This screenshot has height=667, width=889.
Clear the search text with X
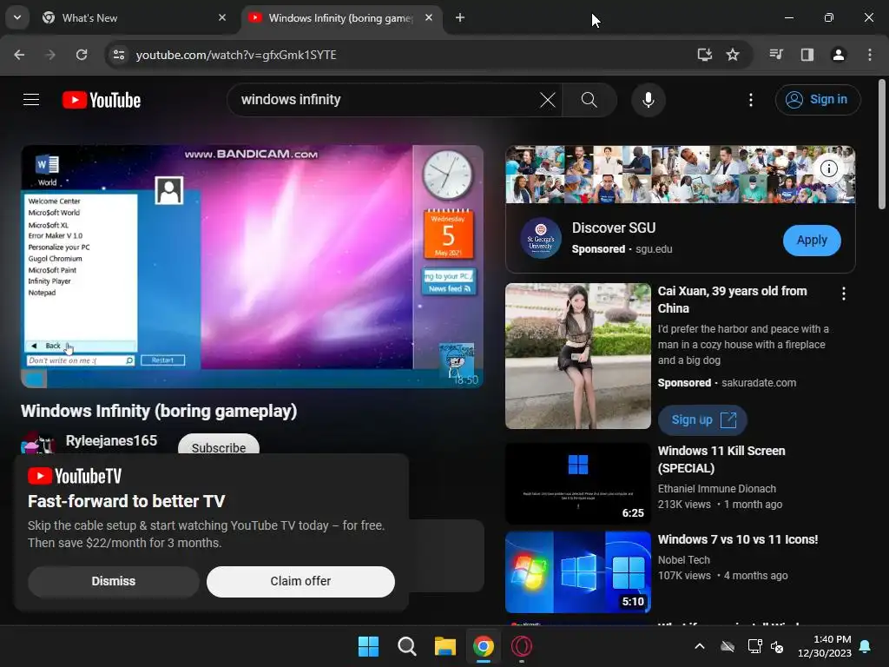point(547,100)
